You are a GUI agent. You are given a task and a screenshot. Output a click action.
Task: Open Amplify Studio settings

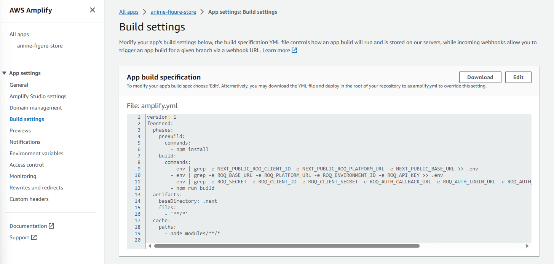[x=38, y=96]
